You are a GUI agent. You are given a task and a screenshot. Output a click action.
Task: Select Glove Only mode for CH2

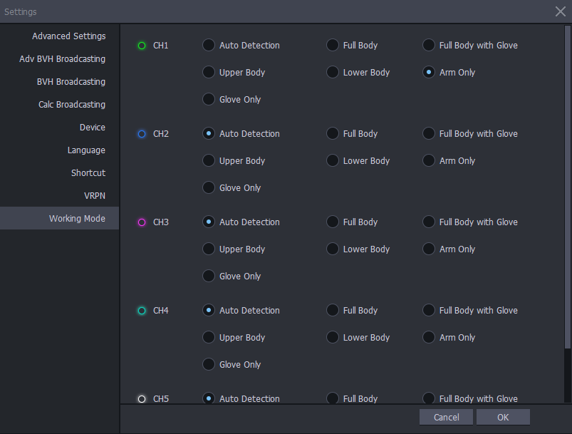pos(208,187)
